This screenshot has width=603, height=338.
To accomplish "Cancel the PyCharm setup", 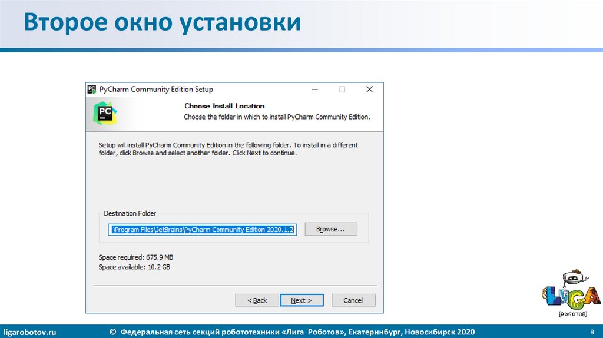I will (353, 300).
